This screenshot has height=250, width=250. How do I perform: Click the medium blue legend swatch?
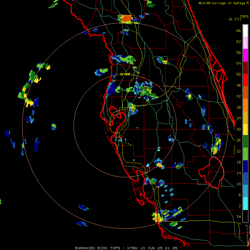[245, 179]
